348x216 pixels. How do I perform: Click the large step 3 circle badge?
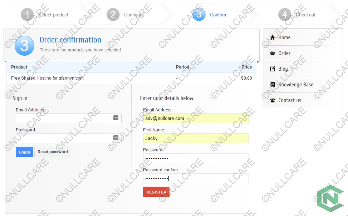pyautogui.click(x=24, y=46)
